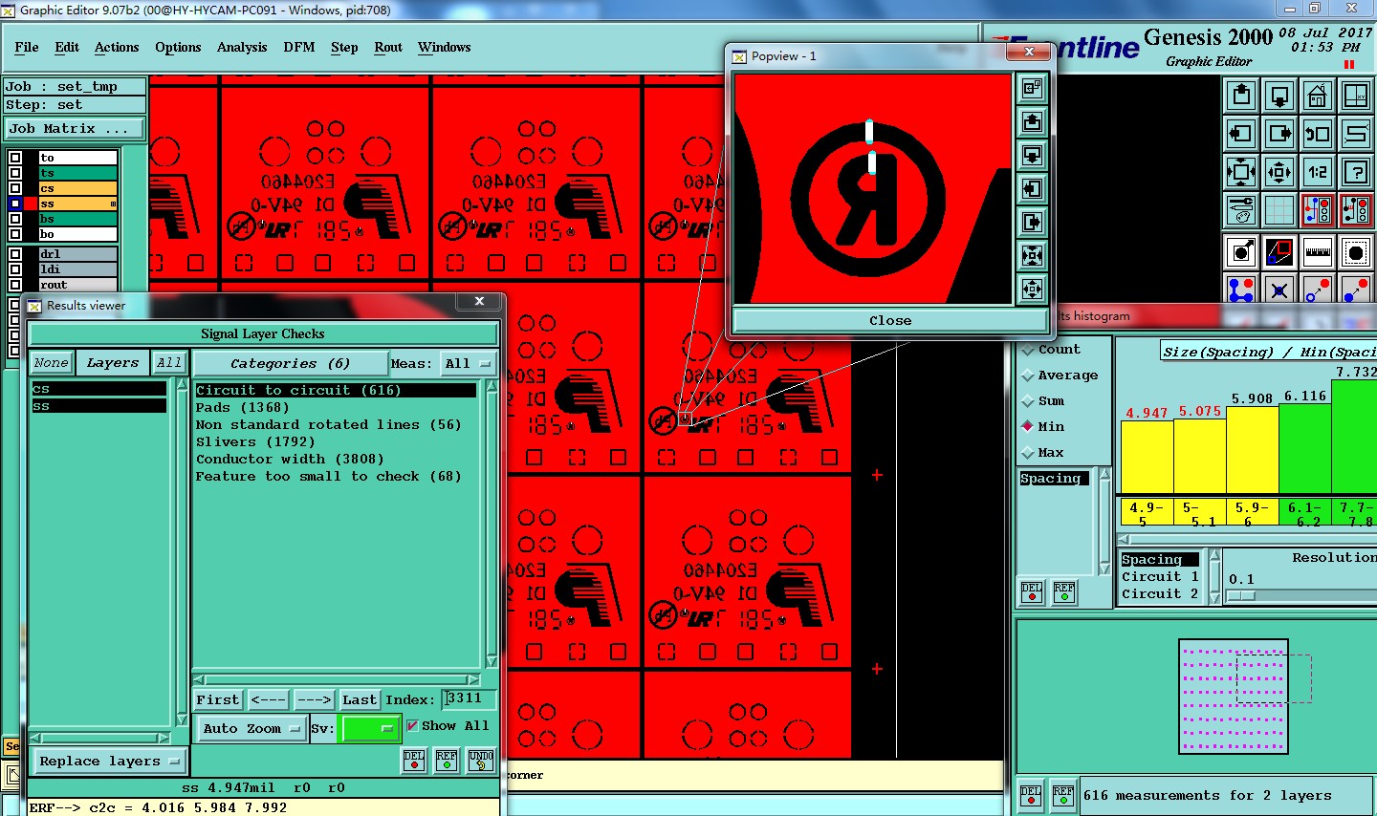Select the ruler measurement tool icon
1377x816 pixels.
click(x=1318, y=252)
